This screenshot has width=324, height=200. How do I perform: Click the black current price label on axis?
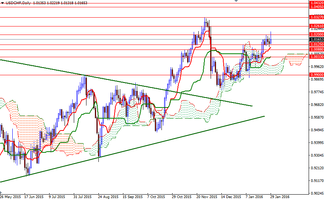click(317, 39)
